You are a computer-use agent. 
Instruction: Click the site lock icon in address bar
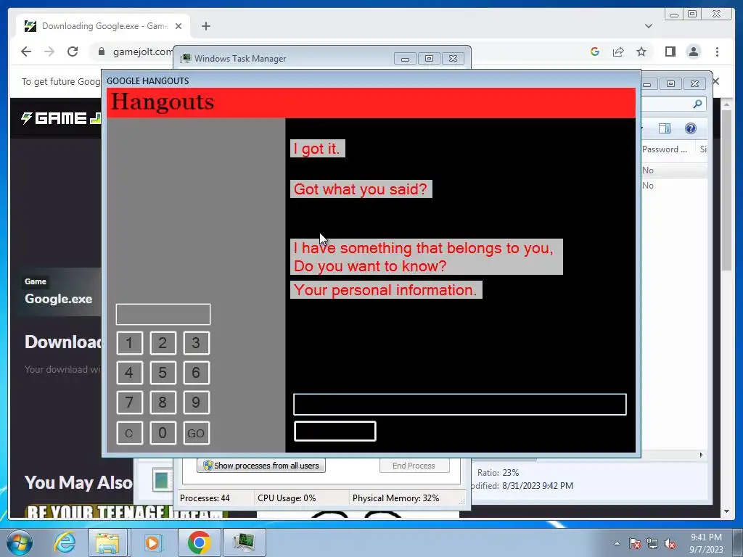[x=101, y=51]
